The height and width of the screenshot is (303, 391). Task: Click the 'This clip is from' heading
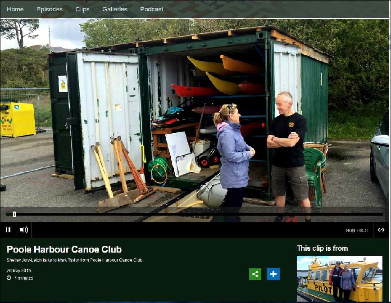coord(322,248)
